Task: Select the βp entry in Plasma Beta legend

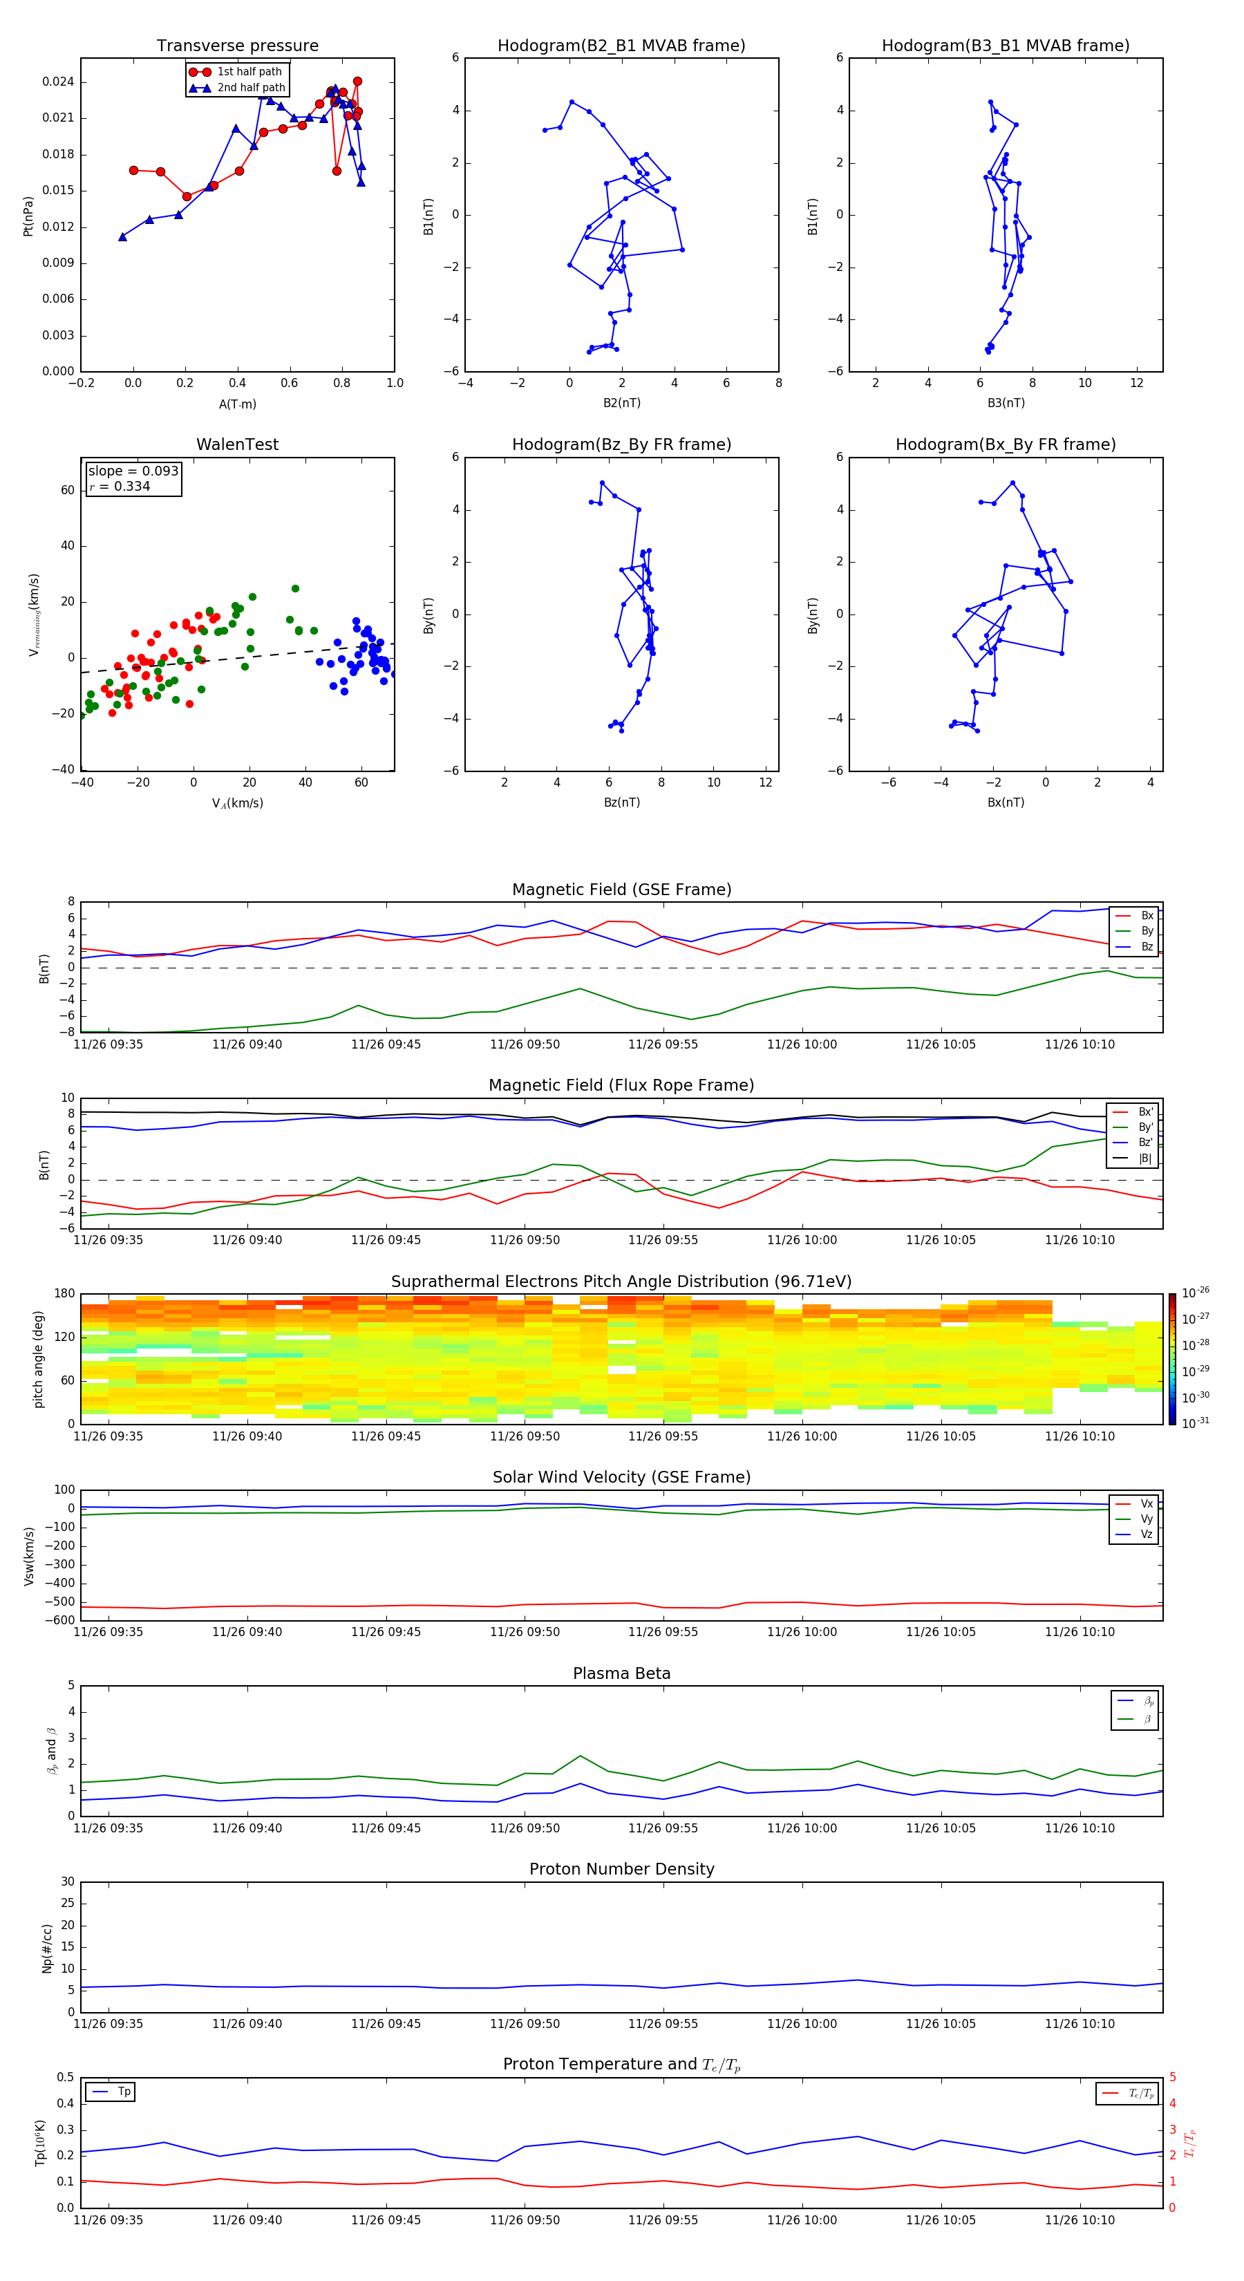Action: [x=1136, y=1701]
